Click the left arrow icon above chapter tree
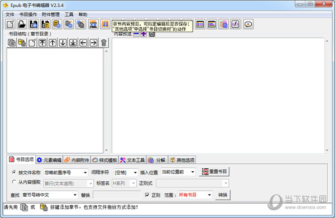Viewport: 335px width, 218px height. 83,43
